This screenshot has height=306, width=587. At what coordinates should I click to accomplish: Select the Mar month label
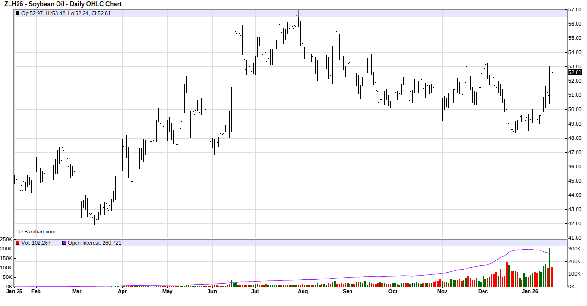pos(77,292)
